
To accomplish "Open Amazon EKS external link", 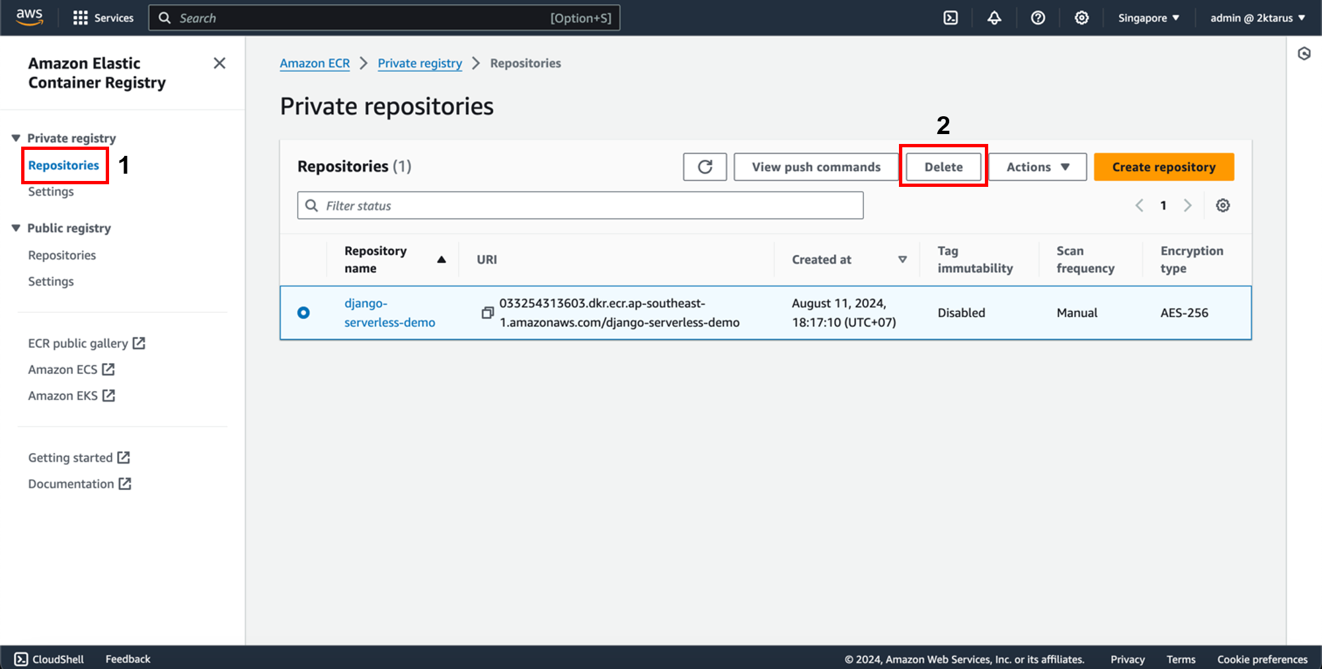I will [71, 396].
